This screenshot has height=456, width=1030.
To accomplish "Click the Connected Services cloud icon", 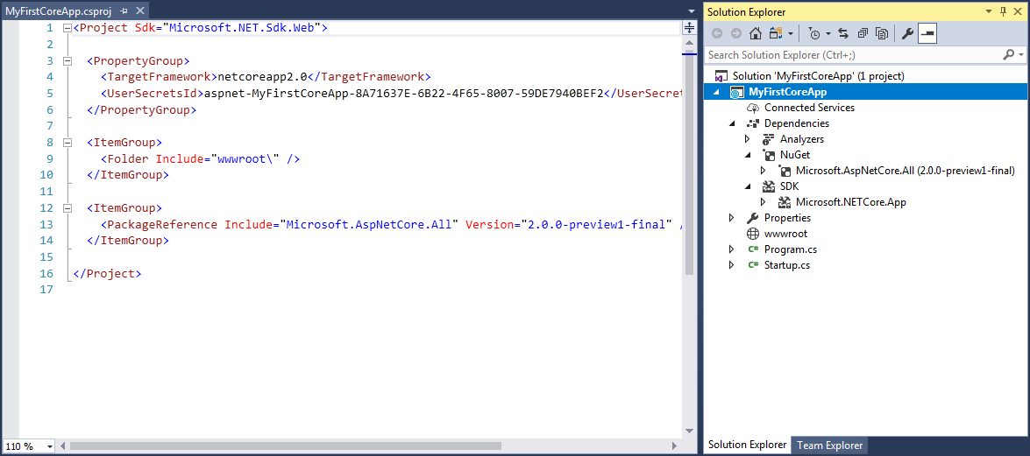I will click(x=753, y=108).
